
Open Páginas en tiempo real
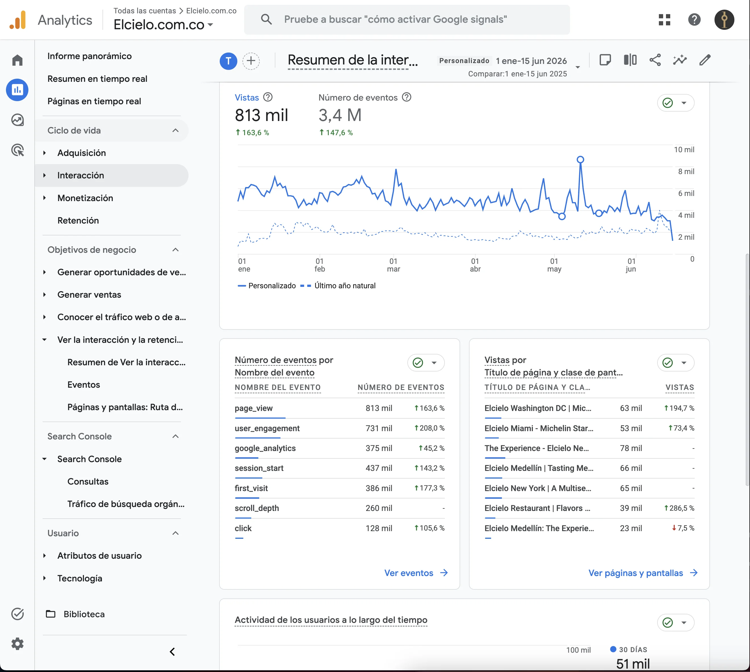pyautogui.click(x=94, y=101)
